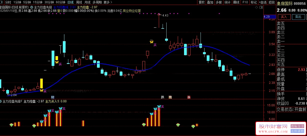This screenshot has height=136, width=307.
Task: Click the 收益(三) earnings row
Action: (x=292, y=103)
